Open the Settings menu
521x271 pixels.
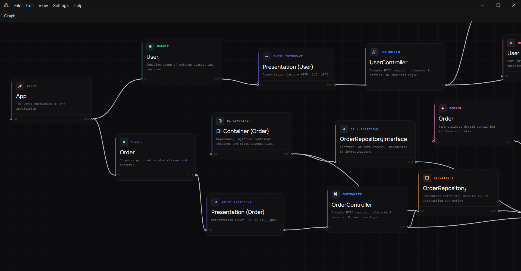tap(60, 5)
